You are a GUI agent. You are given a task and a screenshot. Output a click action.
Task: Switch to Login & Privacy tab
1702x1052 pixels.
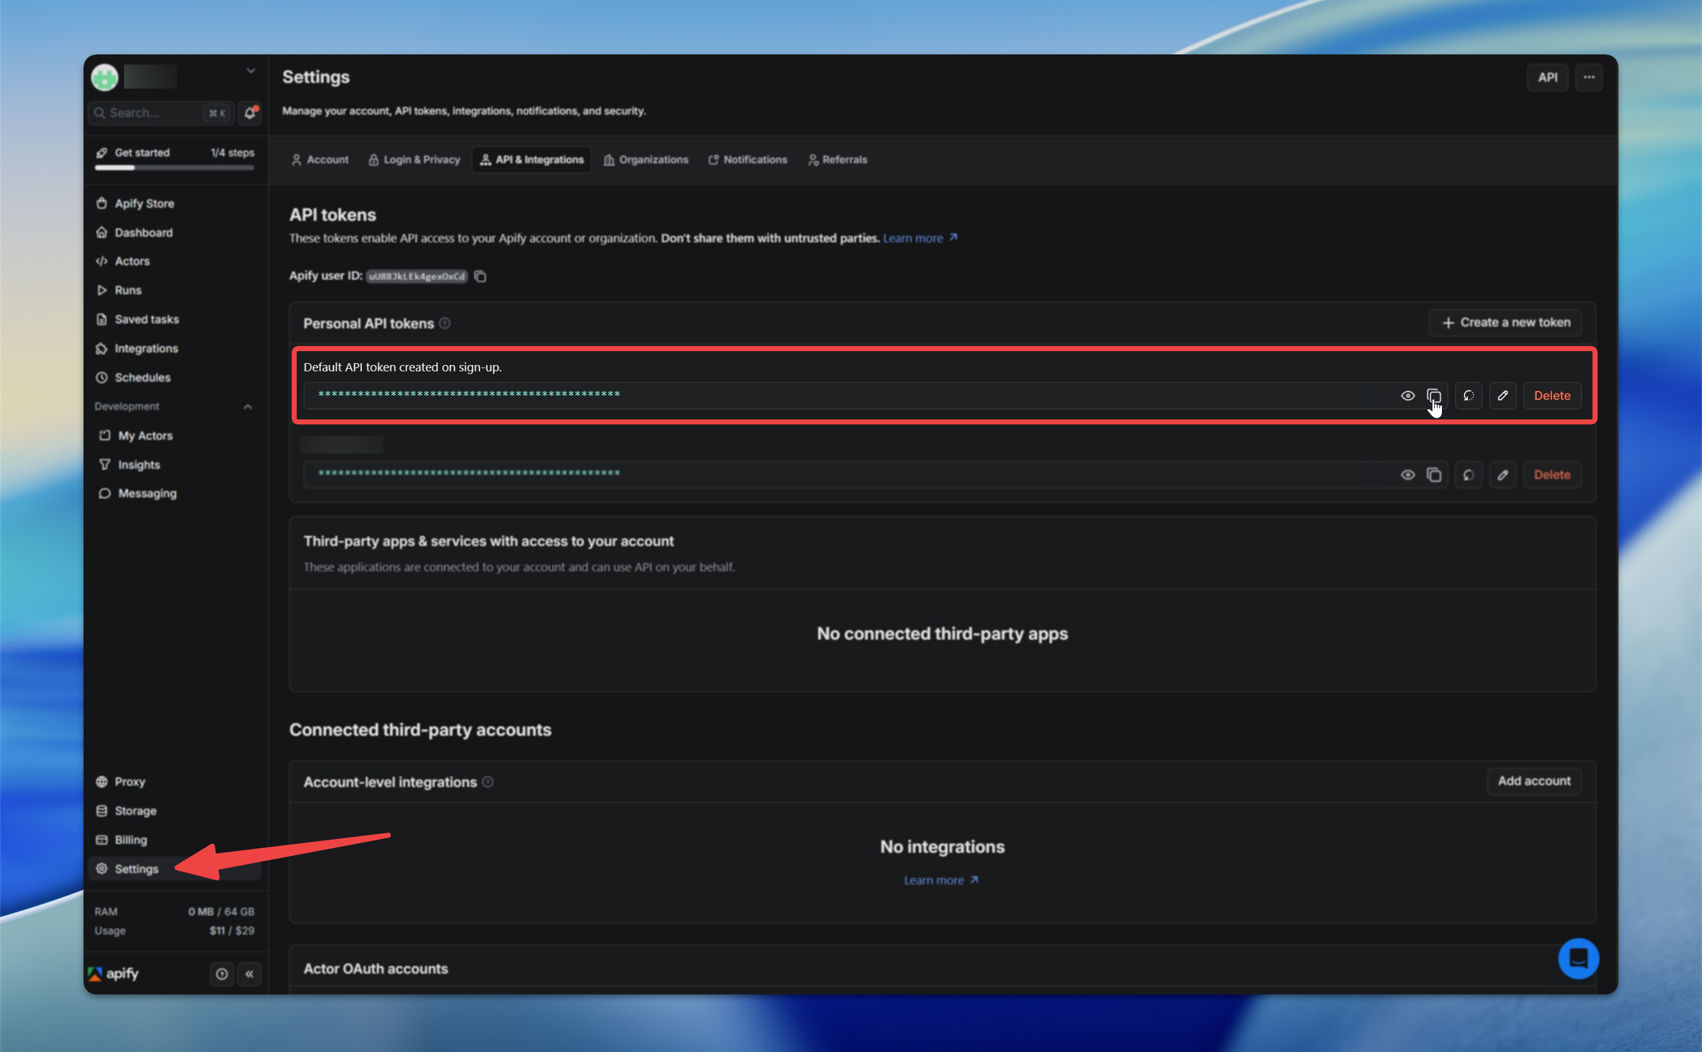point(414,159)
